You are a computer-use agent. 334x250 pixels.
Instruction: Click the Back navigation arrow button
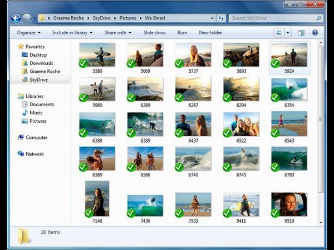point(16,18)
